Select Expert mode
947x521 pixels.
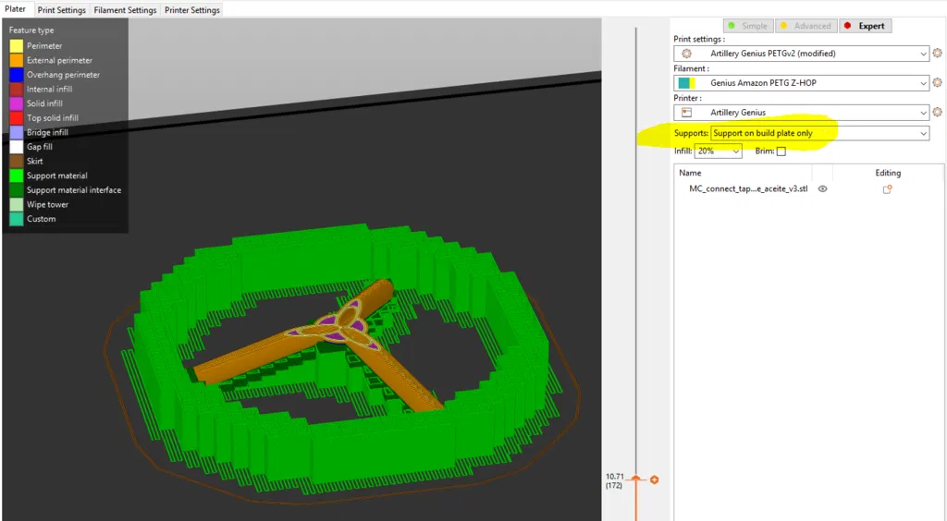click(866, 26)
